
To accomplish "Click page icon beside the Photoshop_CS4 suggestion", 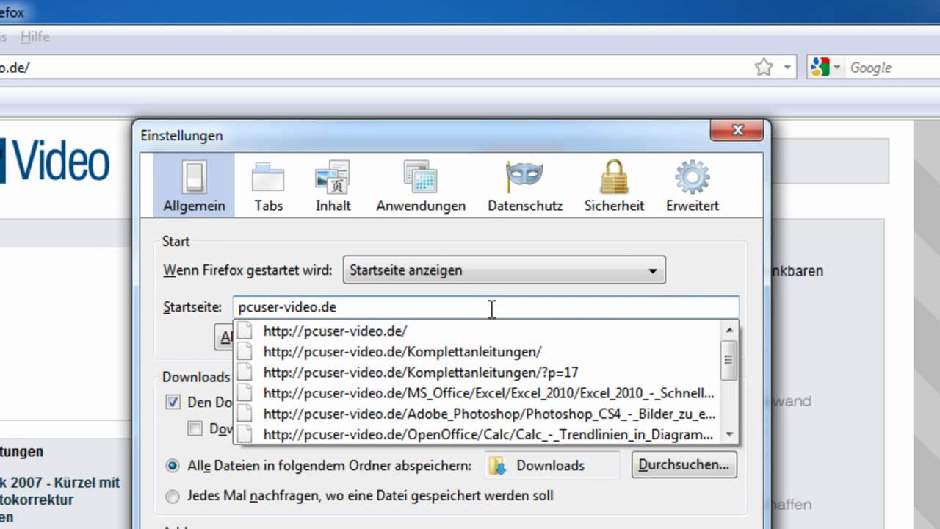I will point(245,414).
